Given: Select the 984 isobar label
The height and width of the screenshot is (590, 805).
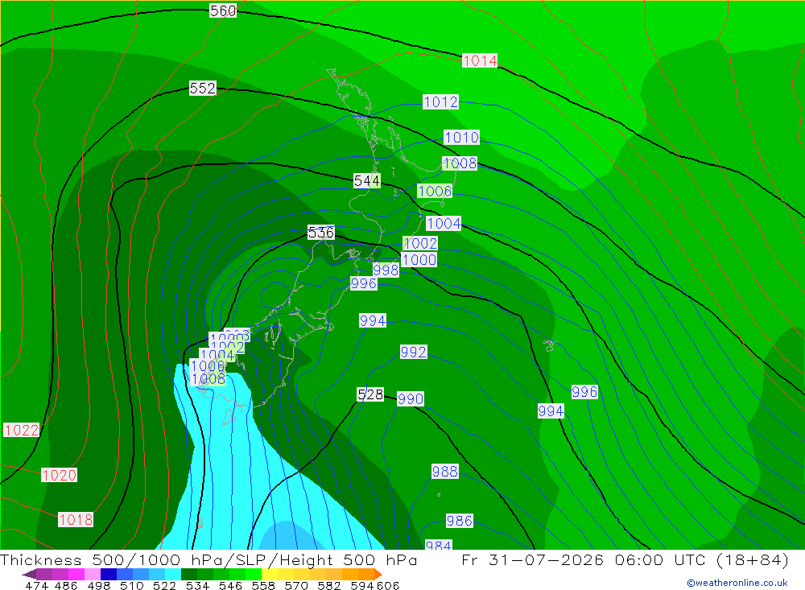Looking at the screenshot, I should pos(439,545).
